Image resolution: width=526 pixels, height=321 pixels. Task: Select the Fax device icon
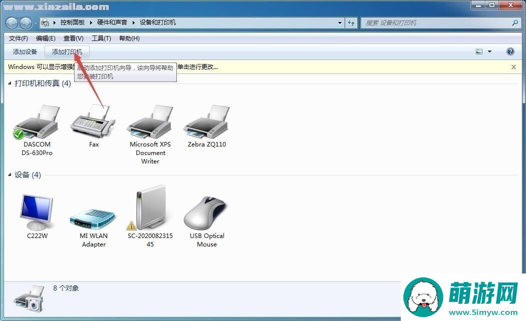tap(93, 121)
